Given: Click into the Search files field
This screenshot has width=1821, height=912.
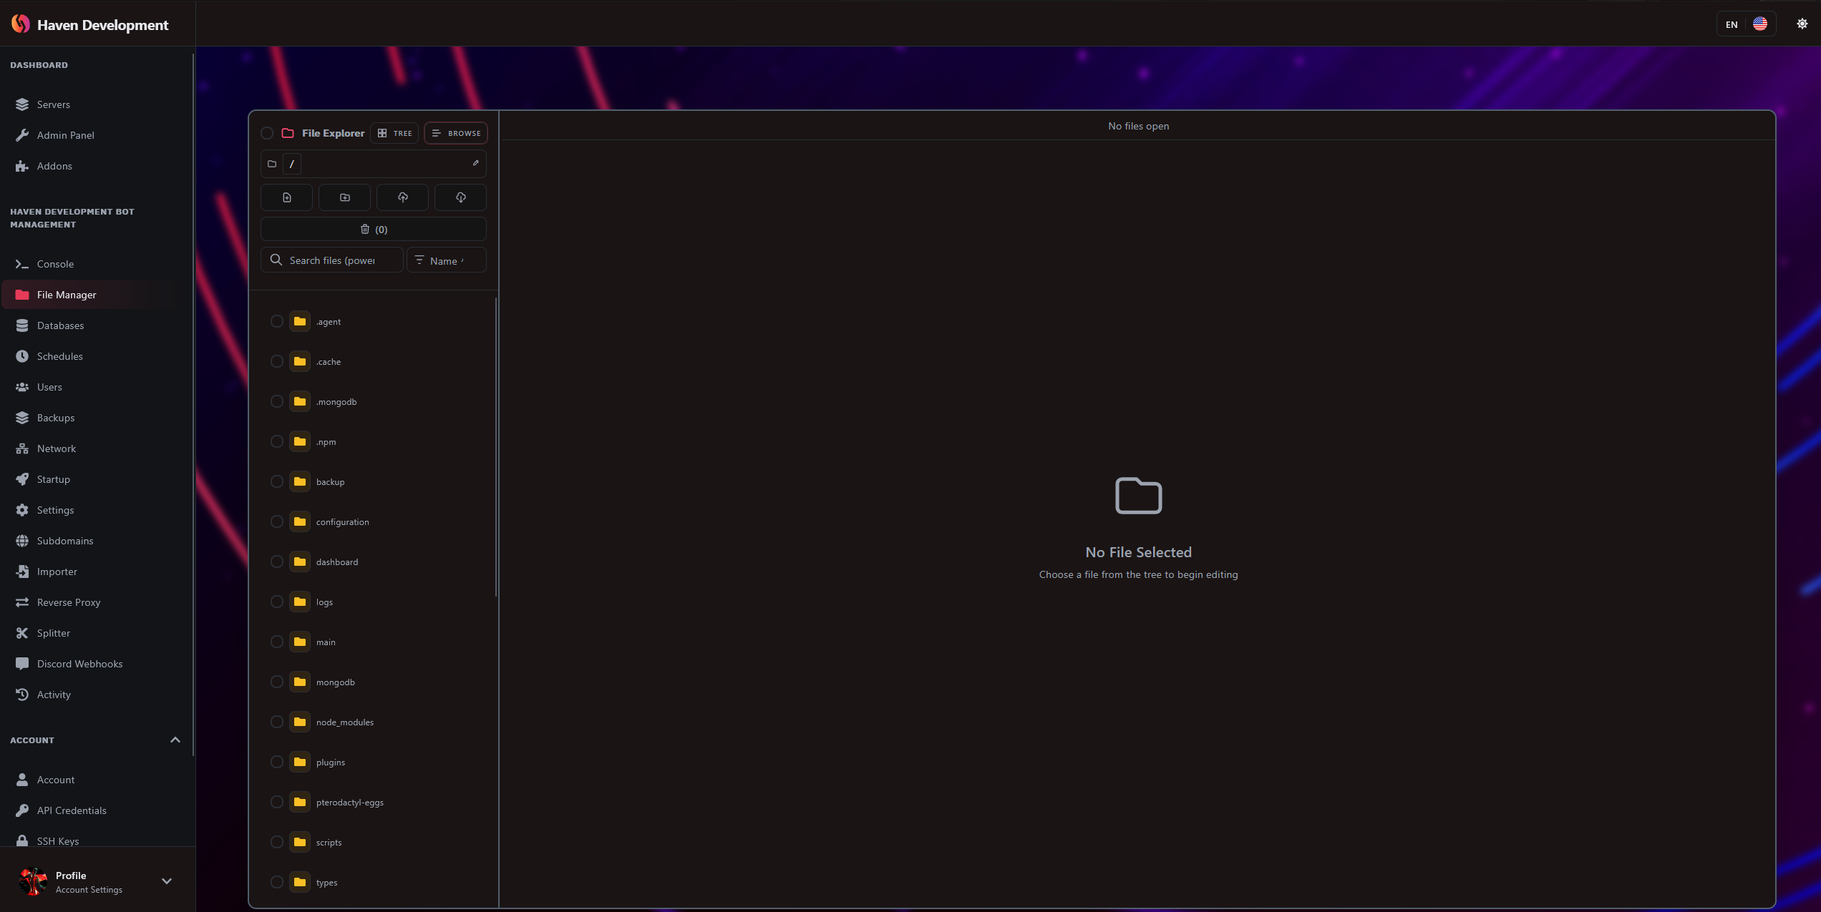Looking at the screenshot, I should click(x=331, y=260).
